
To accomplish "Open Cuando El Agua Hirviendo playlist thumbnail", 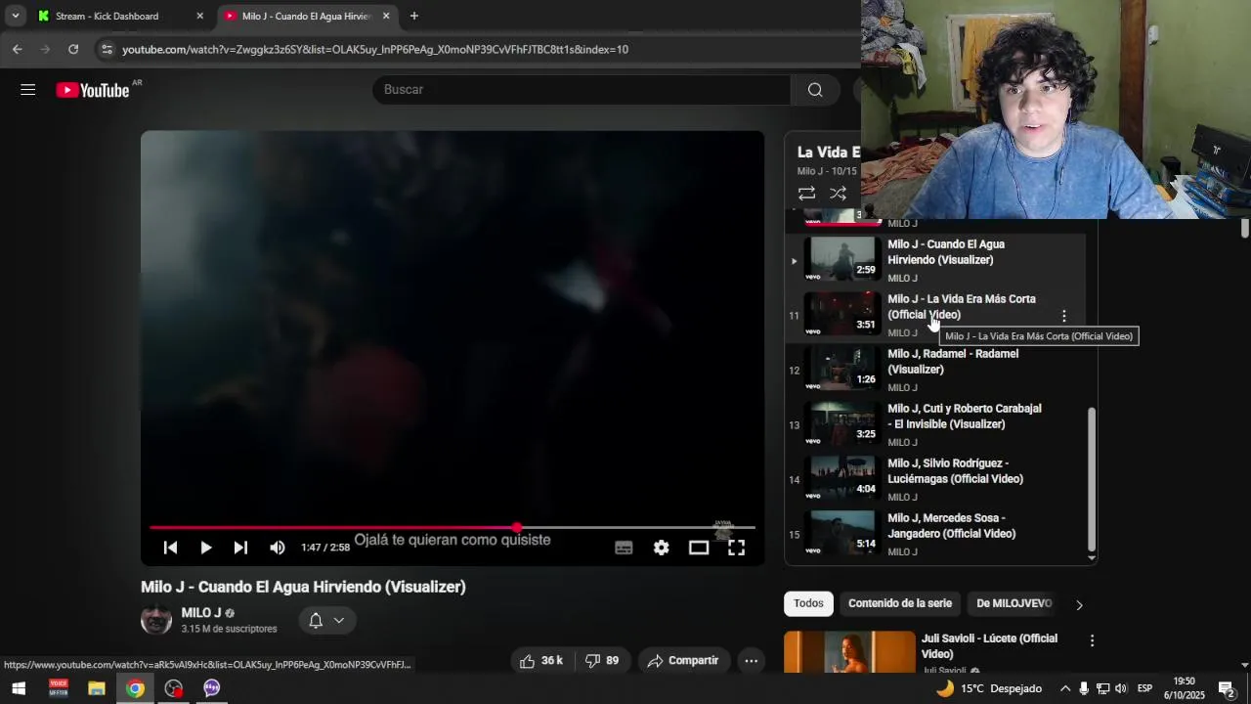I will pyautogui.click(x=842, y=260).
